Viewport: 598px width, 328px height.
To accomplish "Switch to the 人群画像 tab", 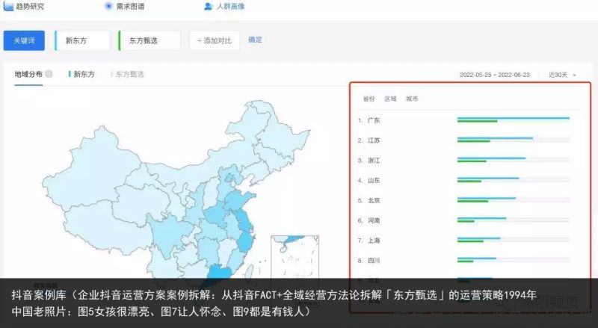I will (231, 7).
